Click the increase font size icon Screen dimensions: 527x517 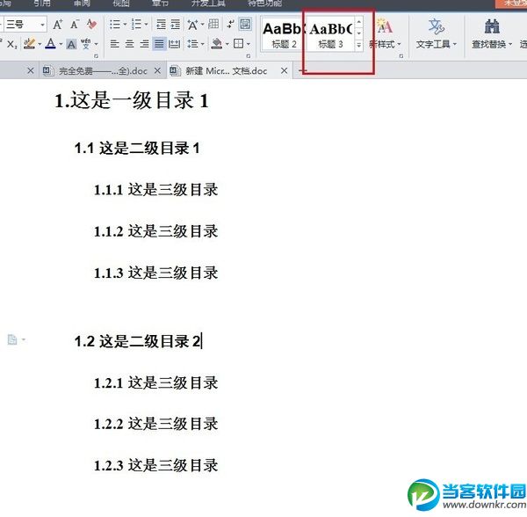(x=57, y=25)
